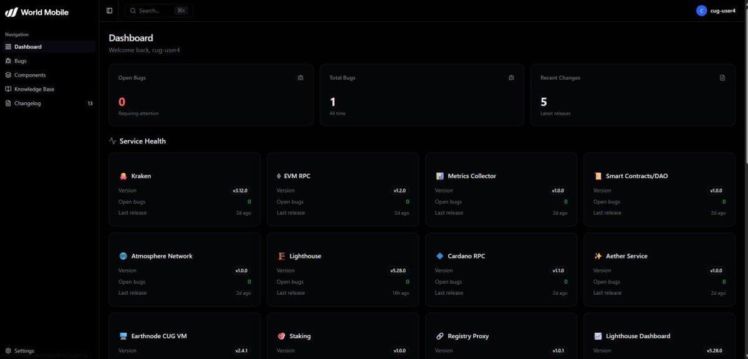Click Registry Proxy version badge v1.0.1
The height and width of the screenshot is (359, 748).
click(x=559, y=350)
